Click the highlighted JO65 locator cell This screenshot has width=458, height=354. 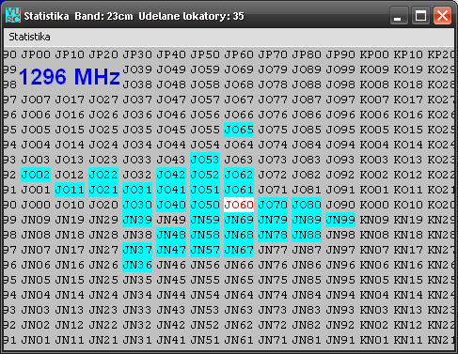pyautogui.click(x=239, y=130)
